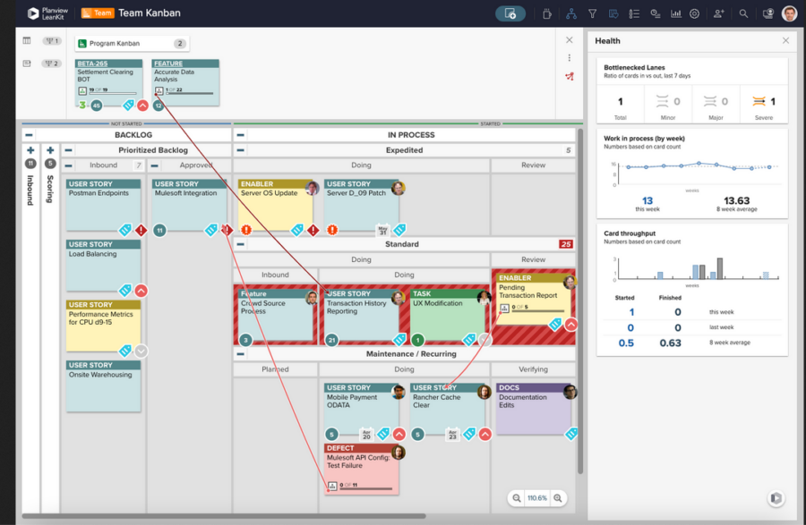Select the card connections hierarchy icon
806x525 pixels.
coord(570,13)
